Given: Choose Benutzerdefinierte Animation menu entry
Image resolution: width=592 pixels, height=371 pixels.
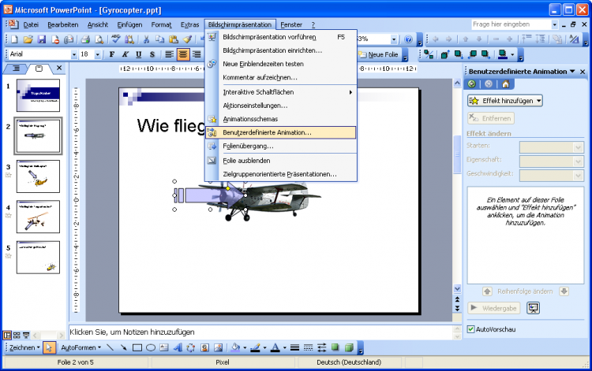Looking at the screenshot, I should click(267, 132).
